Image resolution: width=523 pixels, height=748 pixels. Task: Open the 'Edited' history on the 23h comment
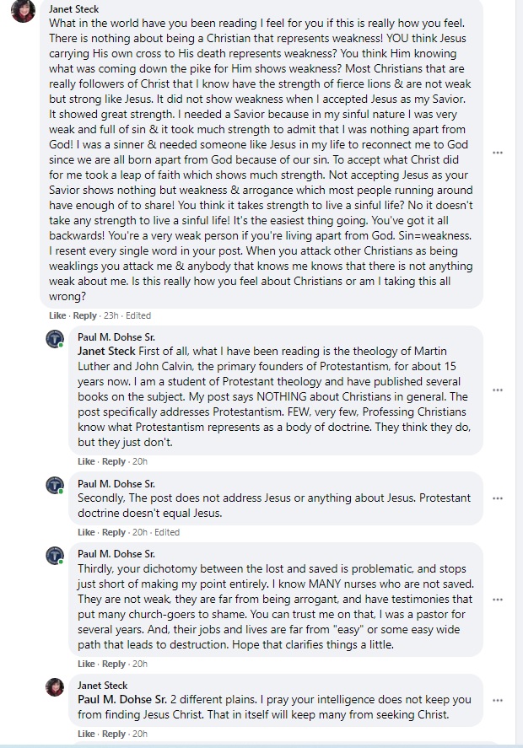click(138, 315)
